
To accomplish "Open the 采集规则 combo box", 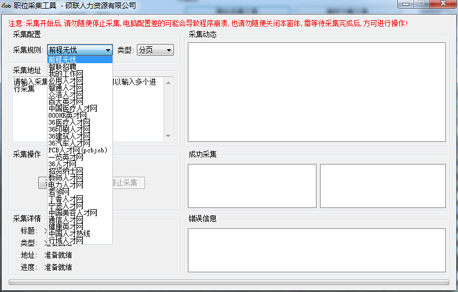I will coord(80,50).
